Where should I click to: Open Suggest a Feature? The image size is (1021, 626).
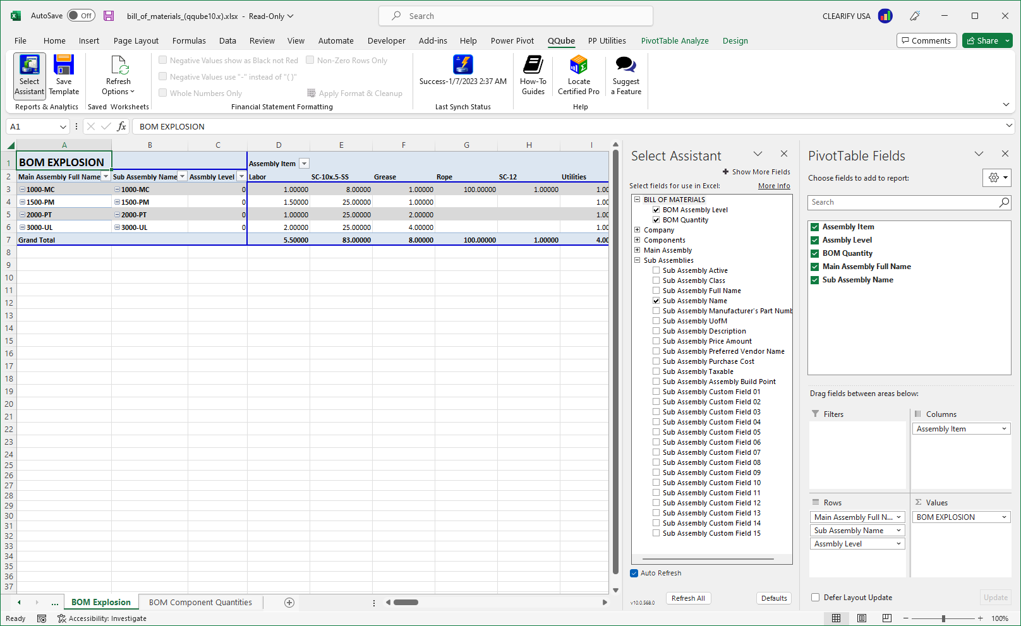click(x=625, y=75)
